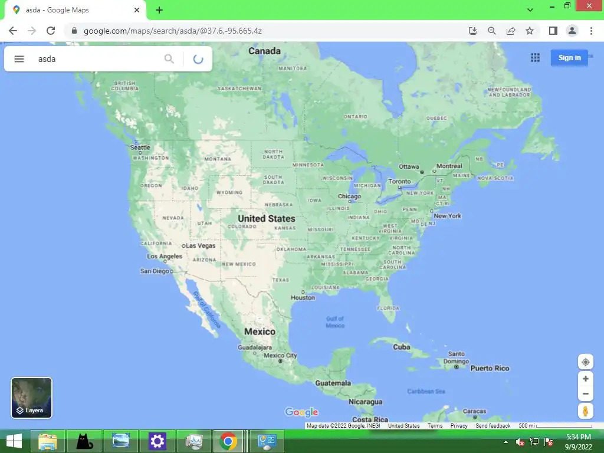Image resolution: width=604 pixels, height=453 pixels.
Task: Open File Explorer from taskbar
Action: [47, 441]
